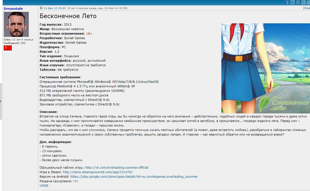Open the post permalink dated 21-Дек-13 20:40
310x191 pixels.
tap(55, 8)
